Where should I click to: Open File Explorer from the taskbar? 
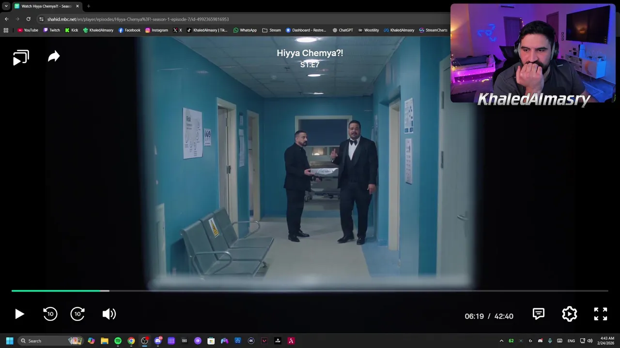[x=104, y=341]
